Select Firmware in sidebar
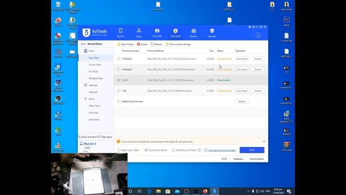The height and width of the screenshot is (195, 346). tap(94, 113)
